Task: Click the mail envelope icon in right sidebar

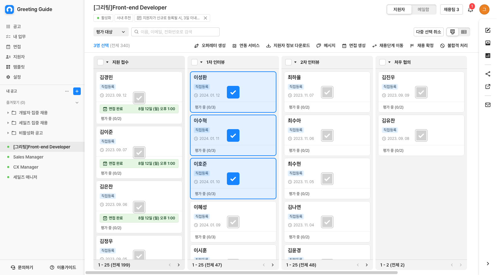Action: click(x=488, y=105)
